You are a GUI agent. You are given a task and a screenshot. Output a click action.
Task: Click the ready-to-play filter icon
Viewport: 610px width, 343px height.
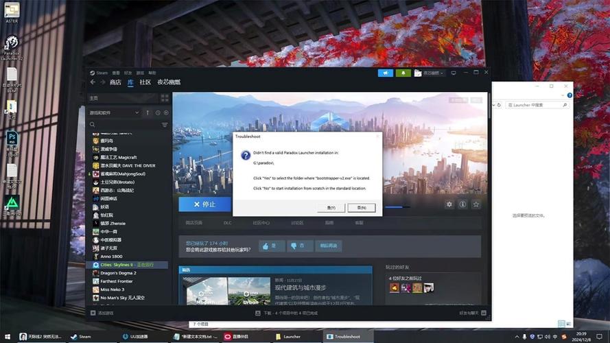point(166,113)
